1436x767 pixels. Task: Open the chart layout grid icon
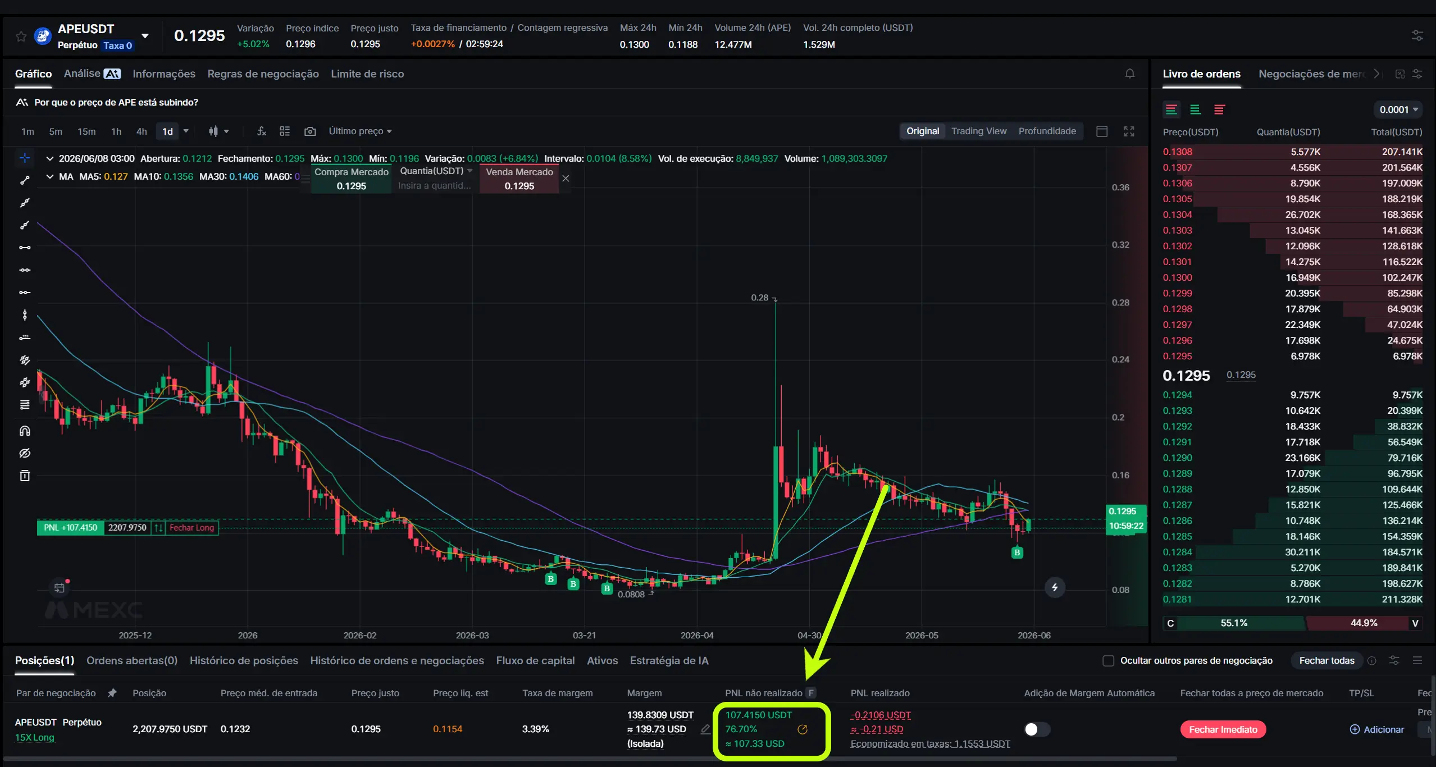coord(285,131)
